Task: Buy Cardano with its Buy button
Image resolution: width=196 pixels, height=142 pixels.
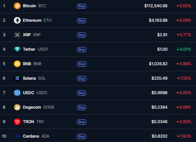Action: click(x=82, y=136)
